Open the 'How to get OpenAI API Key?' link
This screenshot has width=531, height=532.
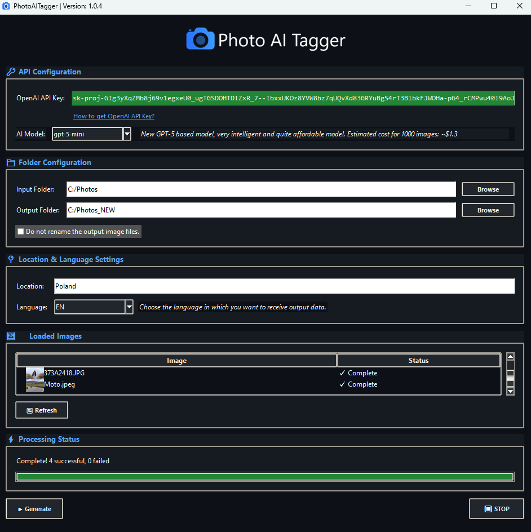(x=113, y=116)
